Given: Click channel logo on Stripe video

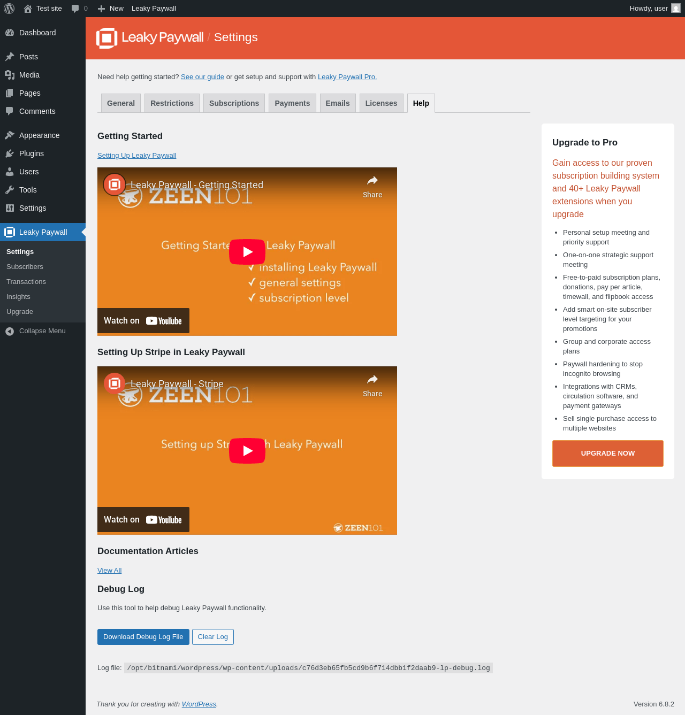Looking at the screenshot, I should click(x=115, y=383).
